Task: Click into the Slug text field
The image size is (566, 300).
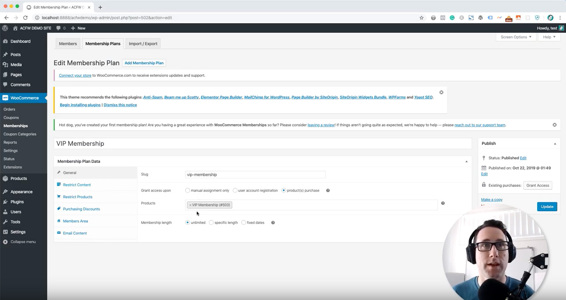Action: (x=255, y=174)
